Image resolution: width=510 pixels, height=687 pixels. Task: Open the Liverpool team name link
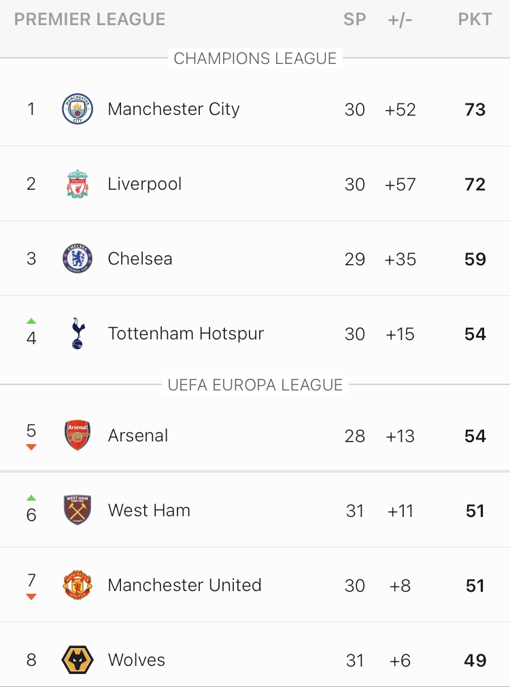(145, 184)
